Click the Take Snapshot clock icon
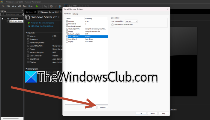This screenshot has width=210, height=120. (x=51, y=6)
